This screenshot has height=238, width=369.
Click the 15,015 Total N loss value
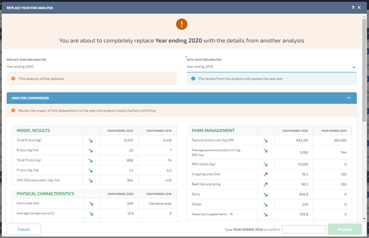click(x=129, y=140)
